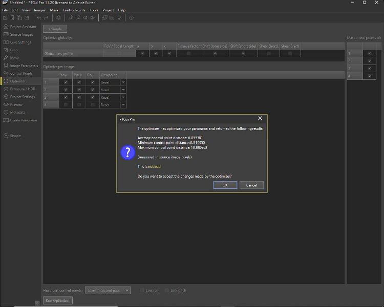The image size is (384, 307).
Task: Open the Mask menu
Action: coord(54,10)
